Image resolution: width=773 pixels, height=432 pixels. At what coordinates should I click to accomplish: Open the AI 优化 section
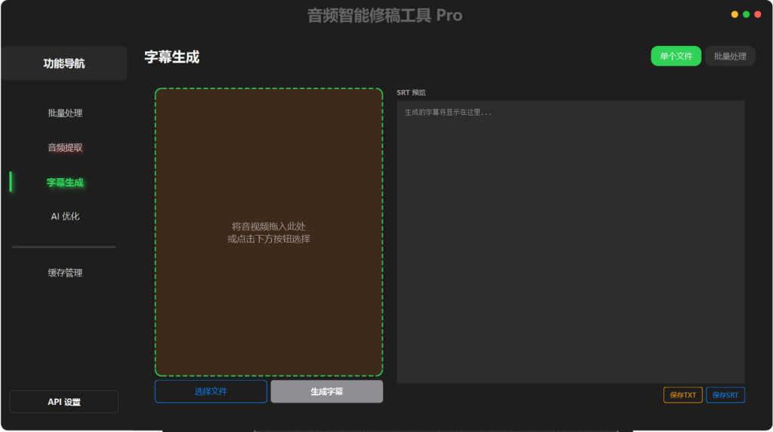pos(65,216)
